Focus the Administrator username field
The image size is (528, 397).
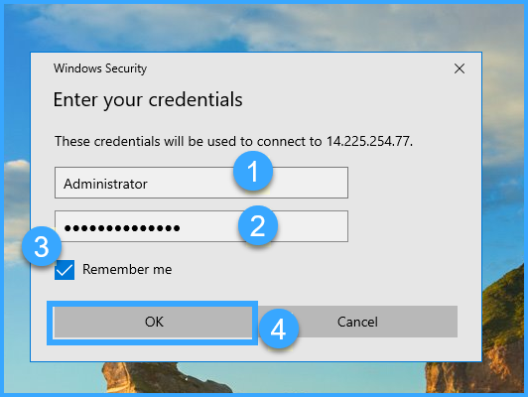pyautogui.click(x=201, y=183)
